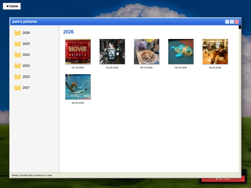Select the plate of food thumbnail

[146, 52]
